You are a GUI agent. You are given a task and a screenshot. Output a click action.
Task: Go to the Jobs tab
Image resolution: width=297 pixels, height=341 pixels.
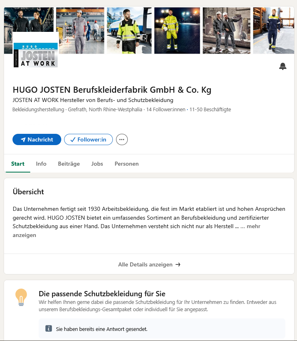coord(97,164)
